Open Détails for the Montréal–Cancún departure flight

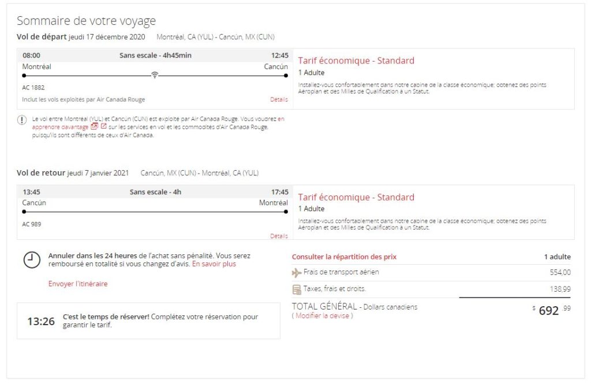[x=279, y=100]
